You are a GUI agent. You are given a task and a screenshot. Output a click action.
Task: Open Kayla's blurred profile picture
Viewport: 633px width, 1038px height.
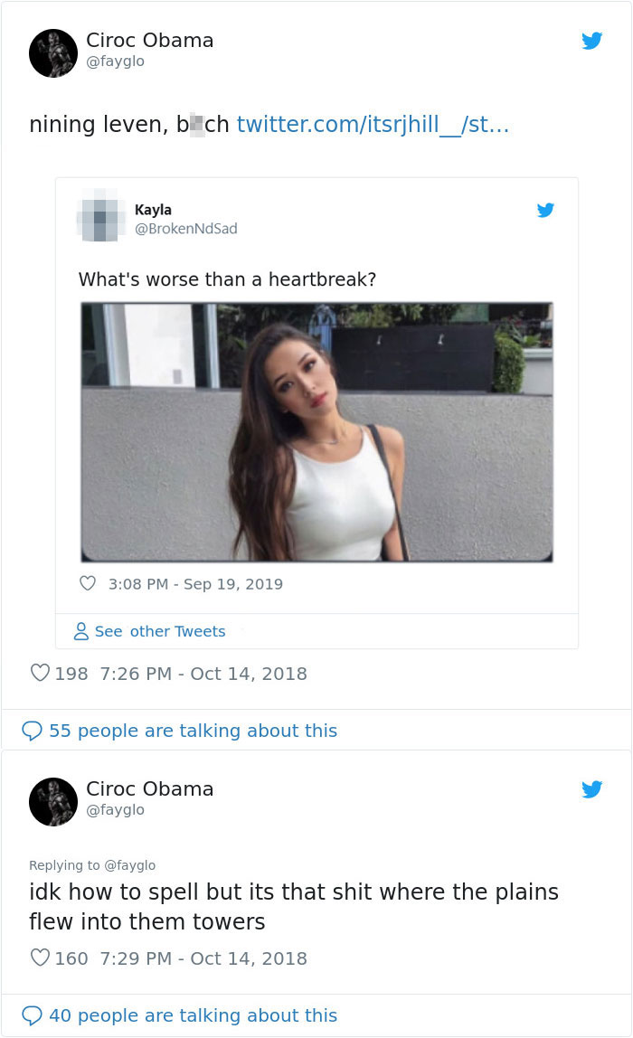pos(100,216)
